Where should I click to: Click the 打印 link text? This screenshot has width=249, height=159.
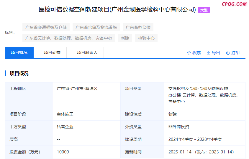235,53
